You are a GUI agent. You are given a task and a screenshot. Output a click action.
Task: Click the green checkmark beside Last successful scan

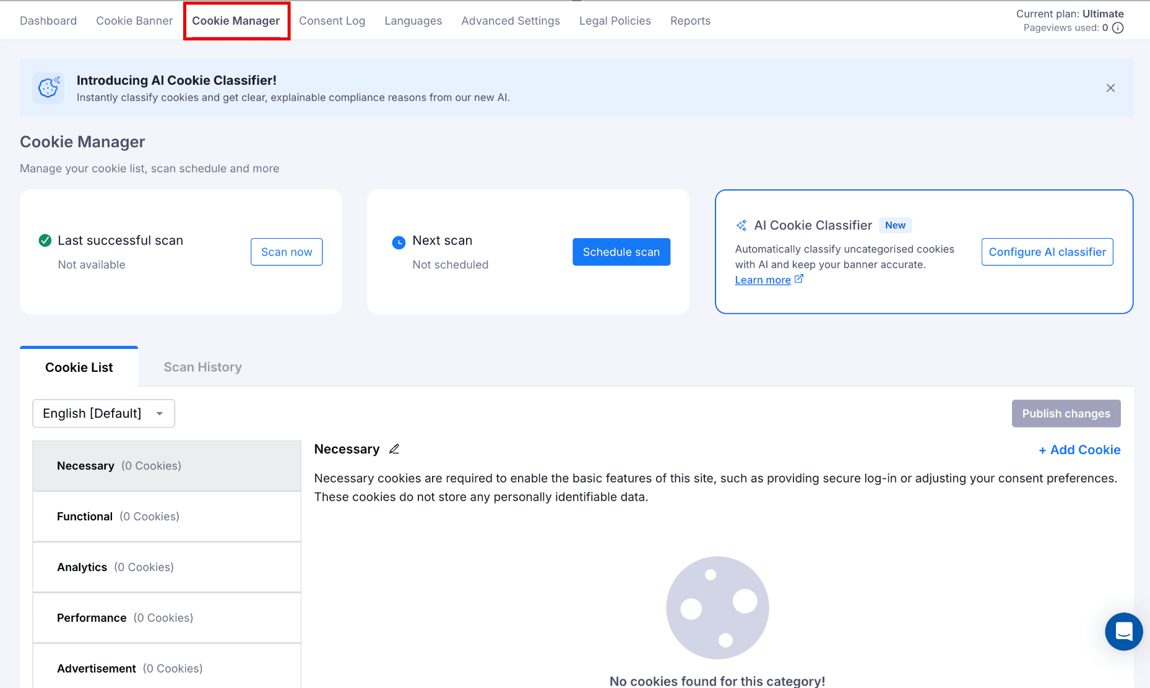pyautogui.click(x=45, y=241)
